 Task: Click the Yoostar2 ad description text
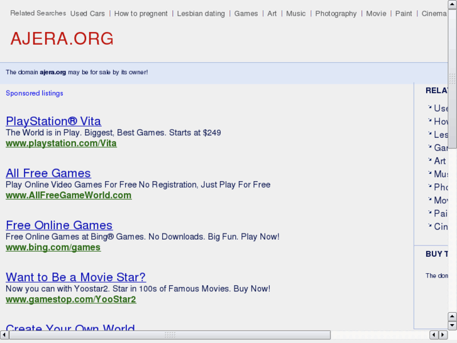point(138,289)
